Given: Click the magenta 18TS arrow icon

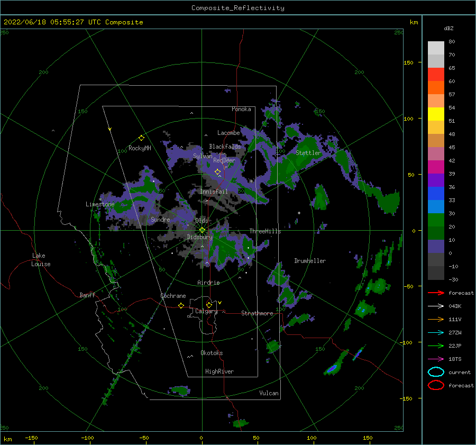Looking at the screenshot, I should pos(436,359).
